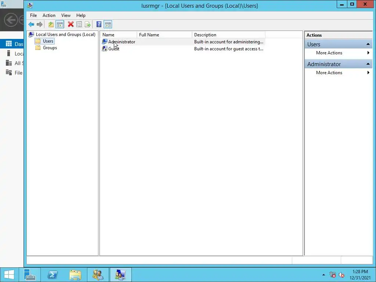
Task: Click the blue Back arrow in toolbar
Action: (31, 25)
